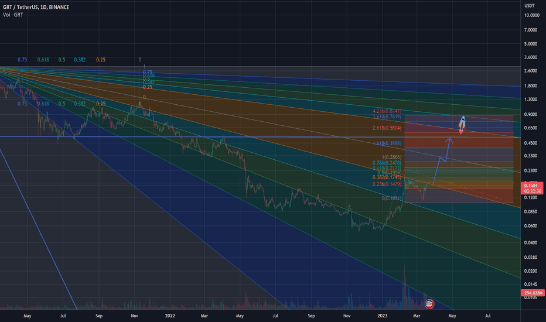Screen dimensions: 546x322
Task: Click the 0.0280 price axis label
Action: pyautogui.click(x=531, y=257)
